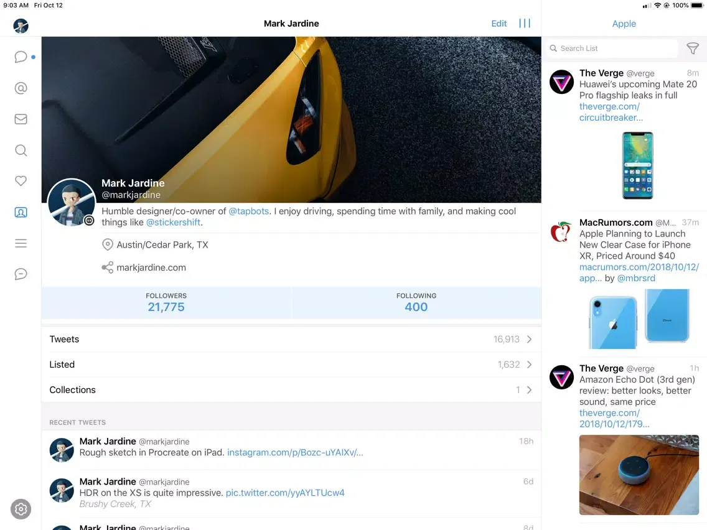Tap Mark Jardine's large profile picture
This screenshot has height=530, width=707.
point(72,202)
